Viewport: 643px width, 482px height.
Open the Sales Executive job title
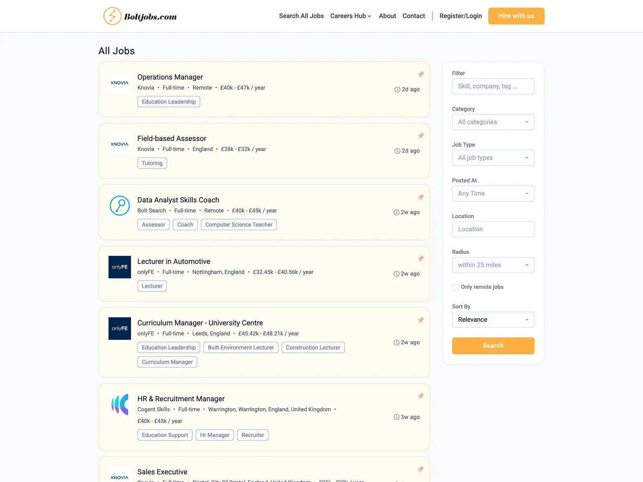(x=162, y=472)
